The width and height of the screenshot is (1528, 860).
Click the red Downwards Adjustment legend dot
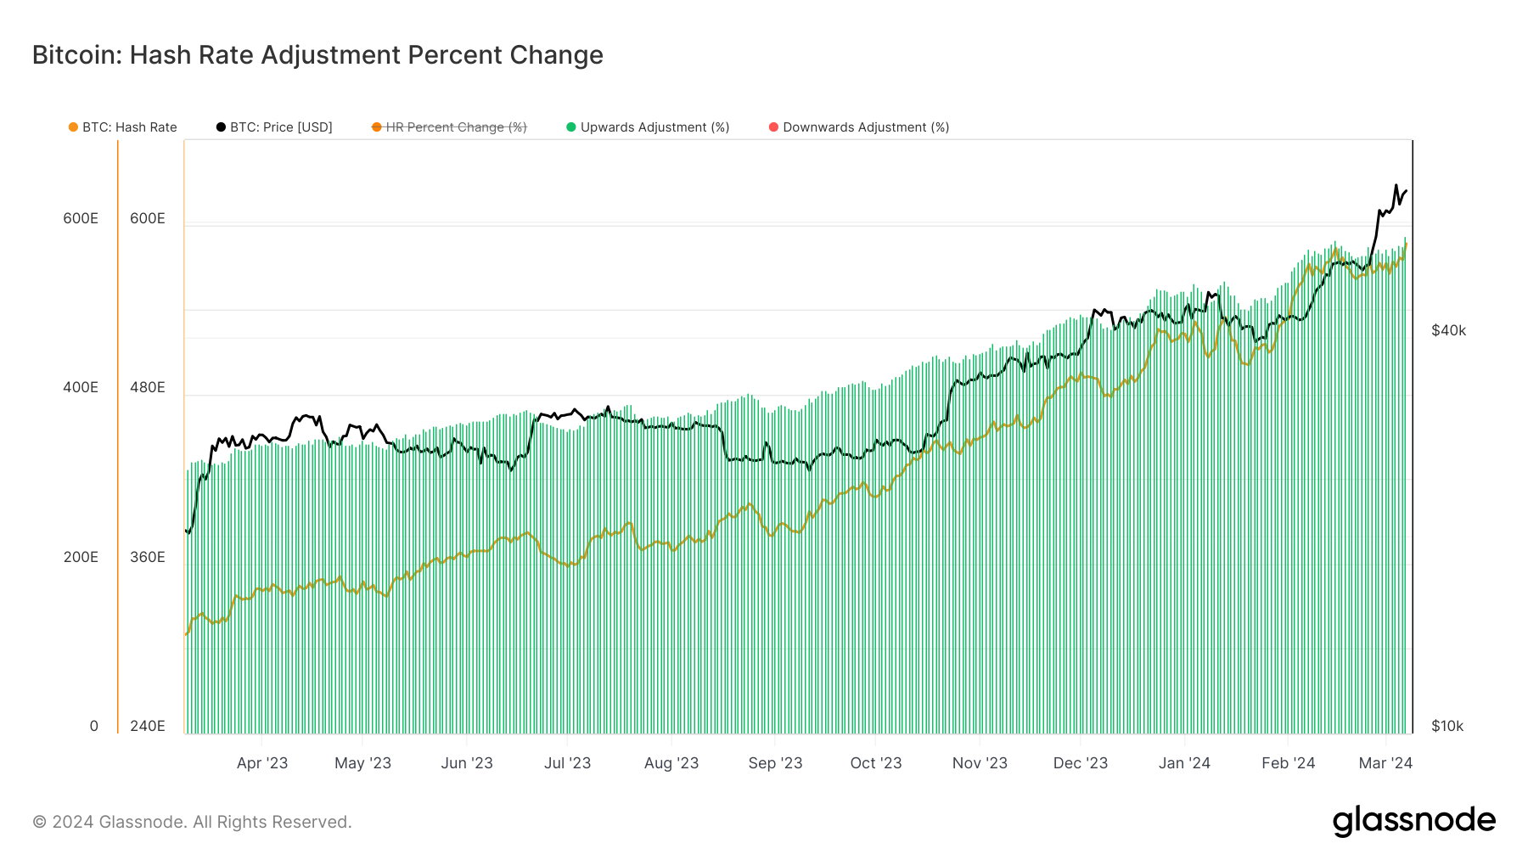tap(773, 127)
